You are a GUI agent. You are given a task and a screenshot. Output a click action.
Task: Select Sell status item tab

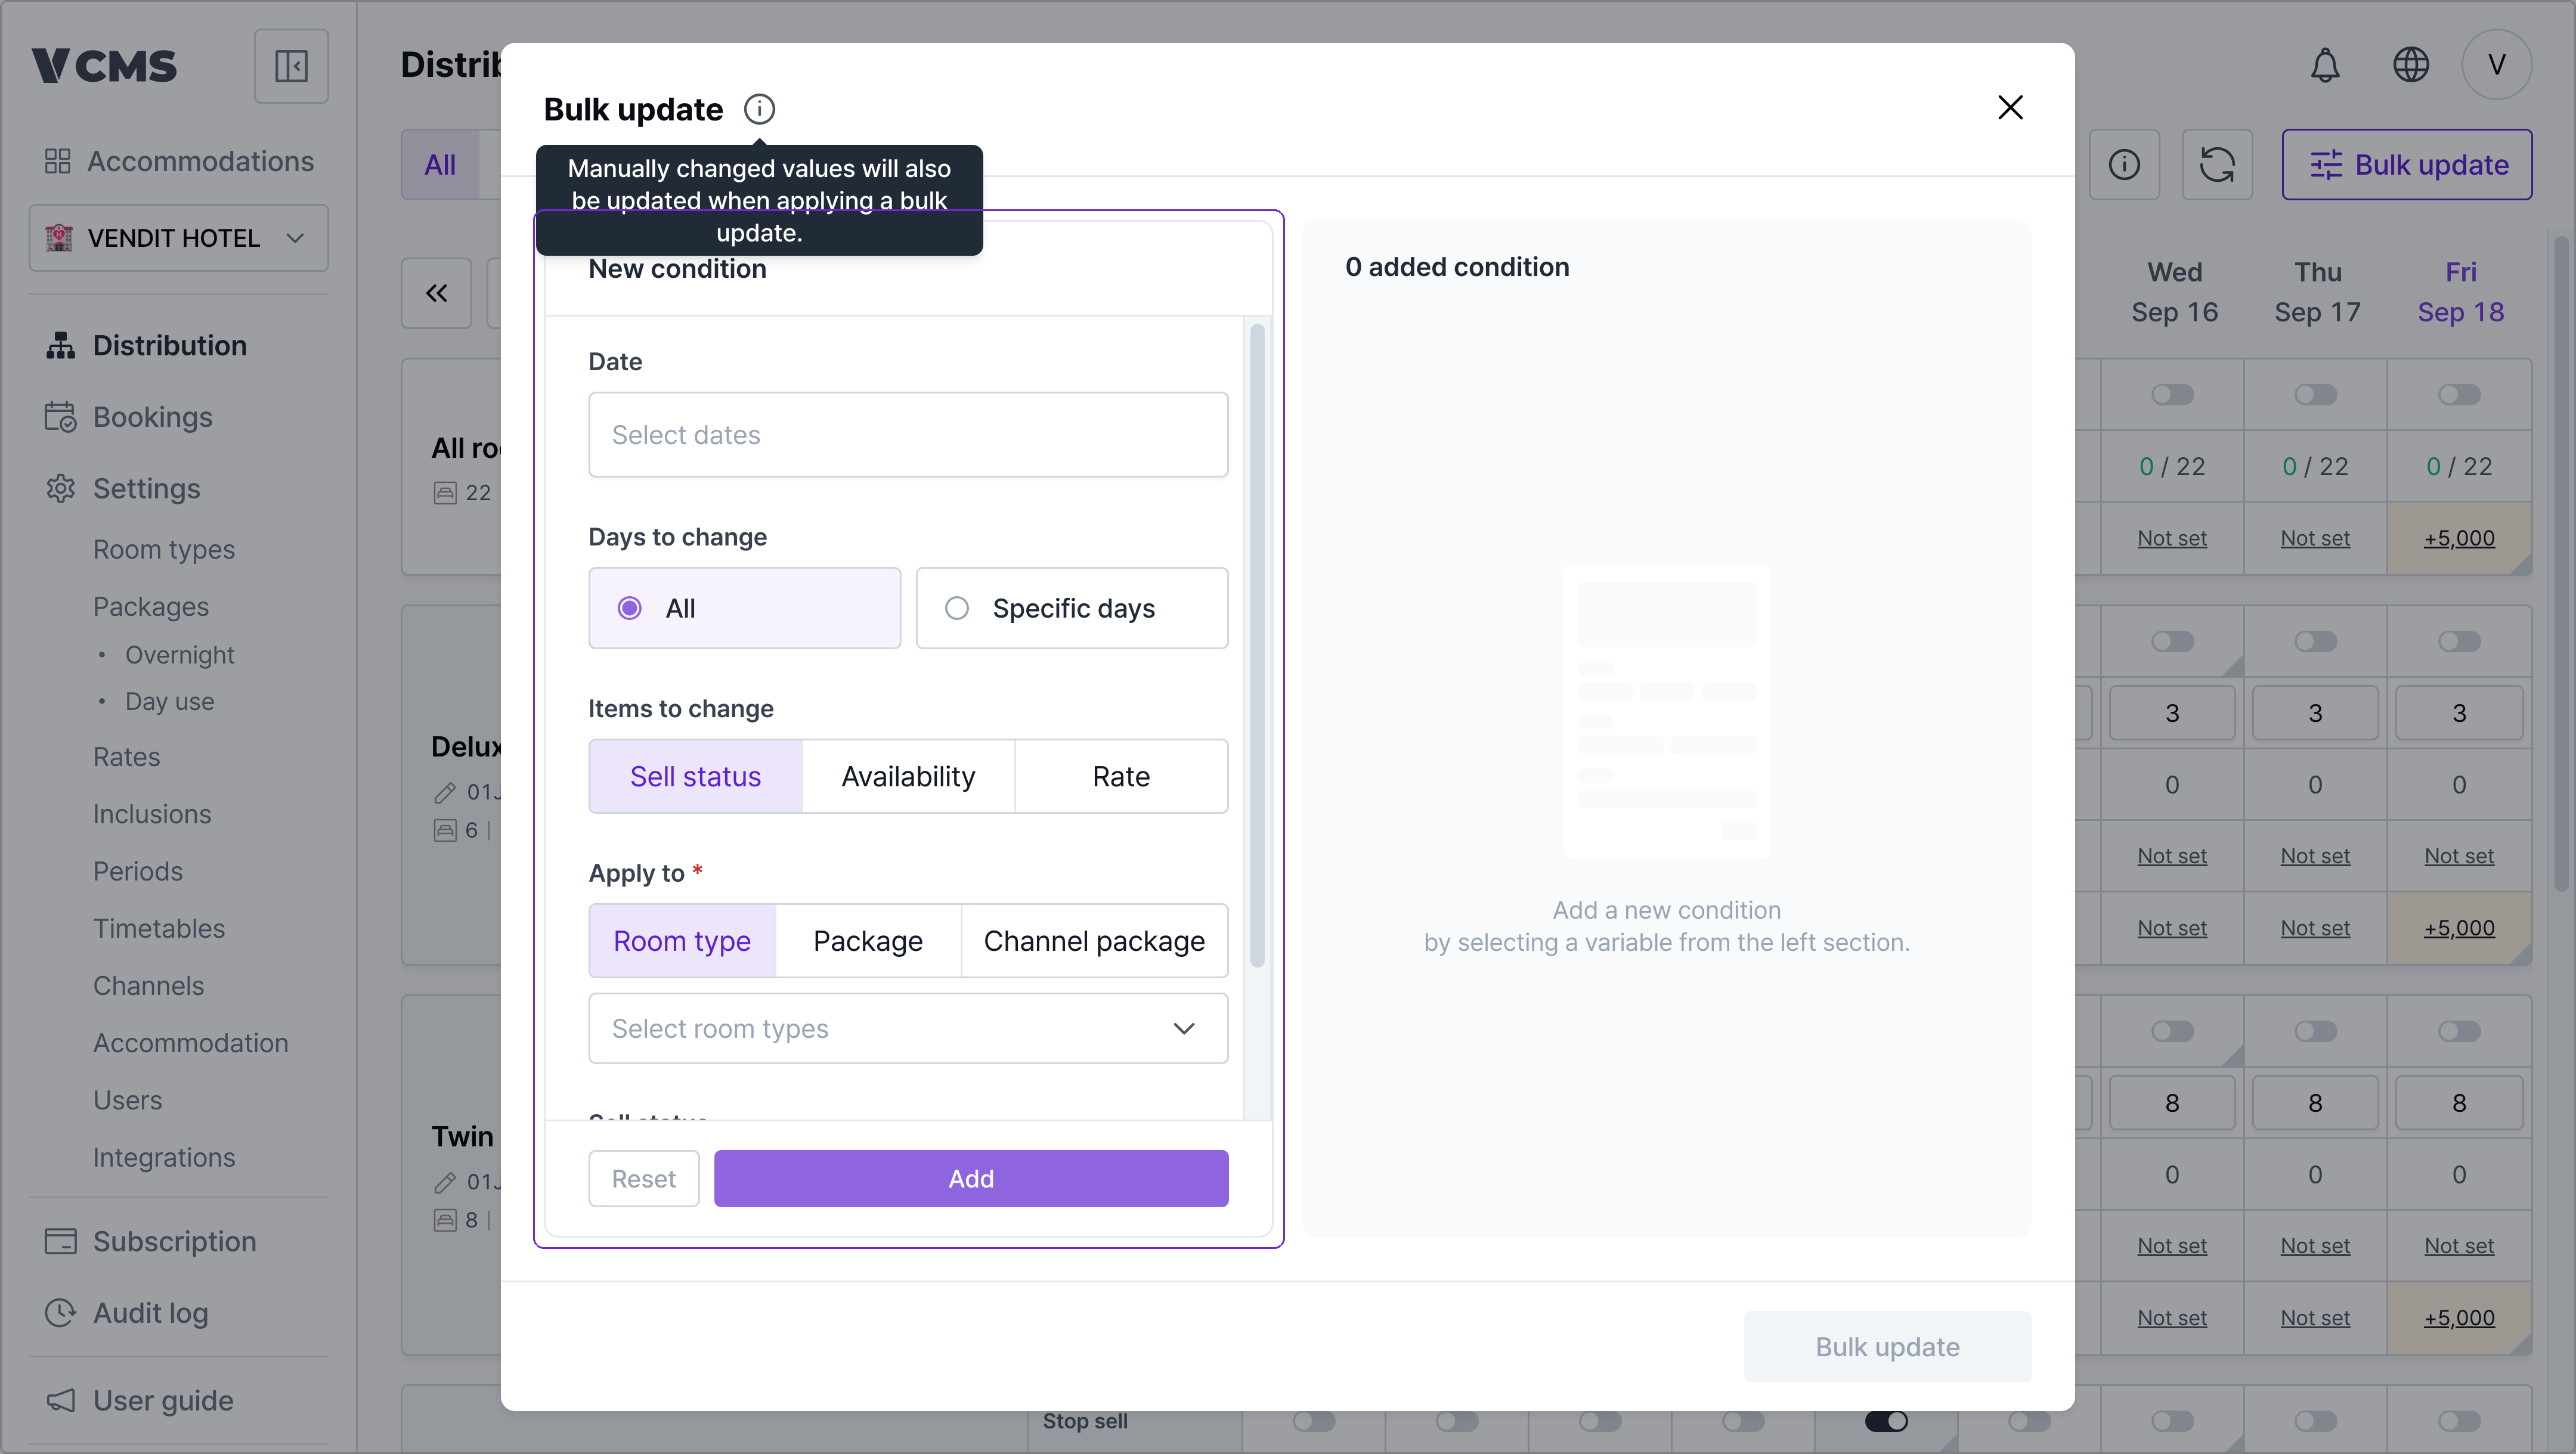[x=696, y=777]
